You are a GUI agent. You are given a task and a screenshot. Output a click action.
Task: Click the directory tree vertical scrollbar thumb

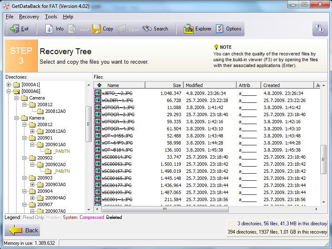[88, 124]
